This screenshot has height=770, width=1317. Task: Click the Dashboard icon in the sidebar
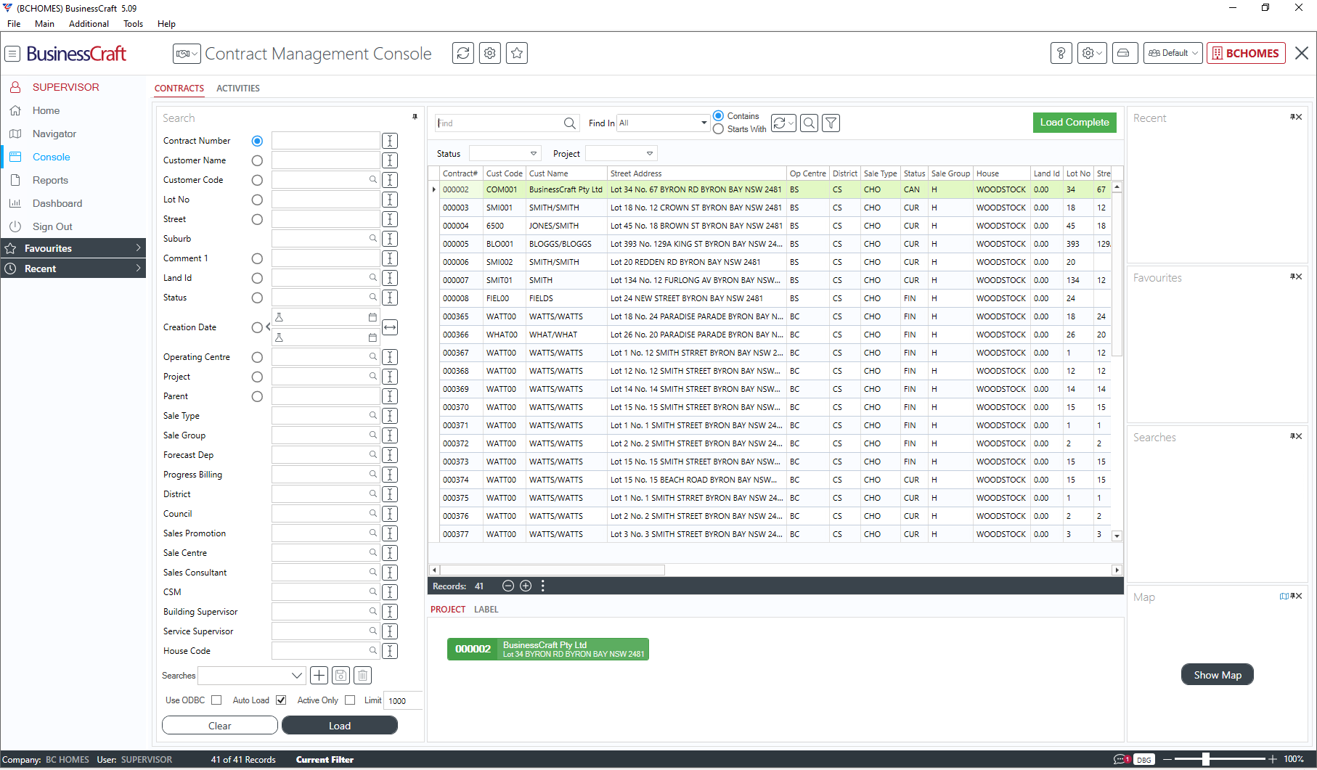tap(15, 203)
